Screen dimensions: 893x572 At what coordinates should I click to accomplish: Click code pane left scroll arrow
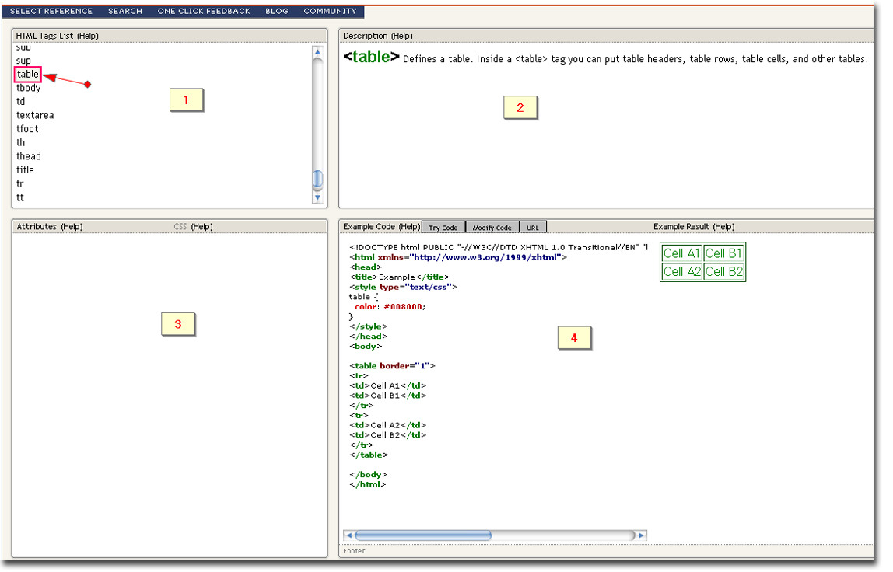pos(349,535)
